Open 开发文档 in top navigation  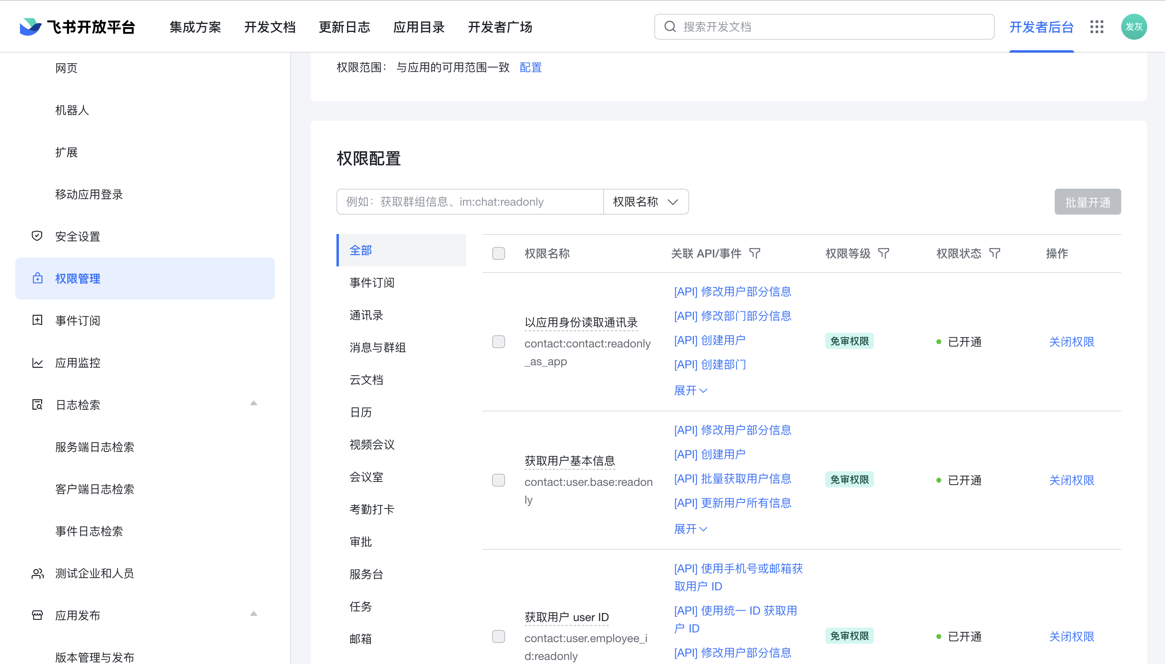[270, 27]
